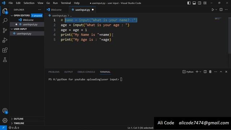Screen dimensions: 231x130
Task: Click userinput.py in the breadcrumb
Action: (x=59, y=16)
